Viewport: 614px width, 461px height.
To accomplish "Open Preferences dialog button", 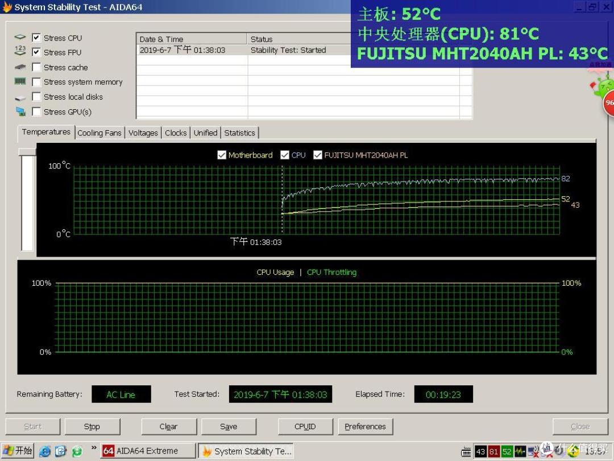I will 366,426.
